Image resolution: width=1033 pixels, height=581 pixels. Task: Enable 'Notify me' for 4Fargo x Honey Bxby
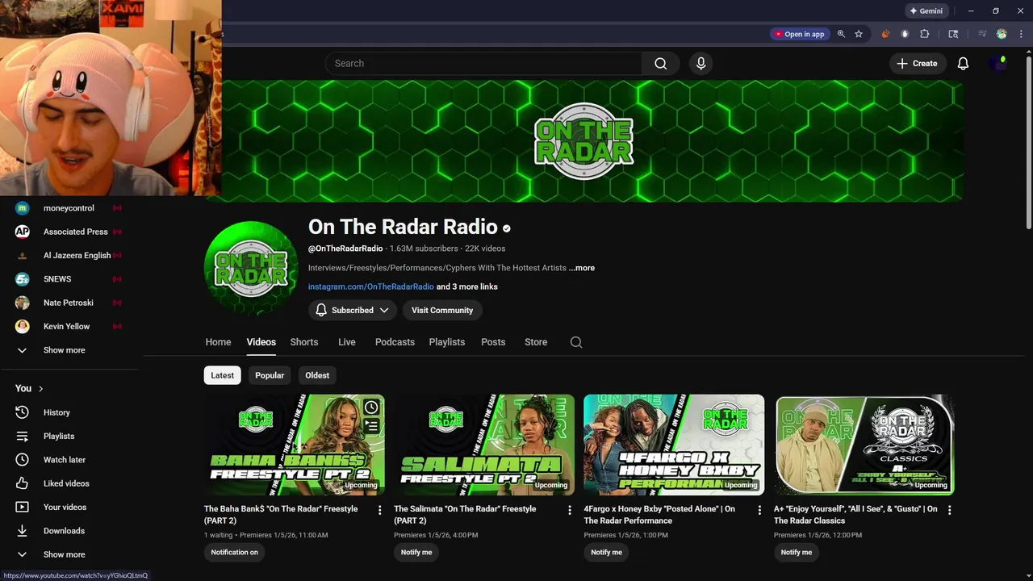(606, 552)
